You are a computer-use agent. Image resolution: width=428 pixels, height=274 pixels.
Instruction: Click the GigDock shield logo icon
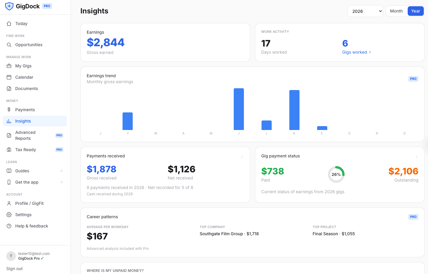point(9,6)
